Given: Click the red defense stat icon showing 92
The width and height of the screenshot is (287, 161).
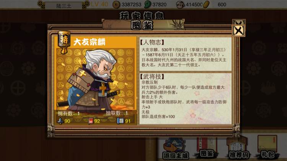Looking at the screenshot, I should coord(91,121).
